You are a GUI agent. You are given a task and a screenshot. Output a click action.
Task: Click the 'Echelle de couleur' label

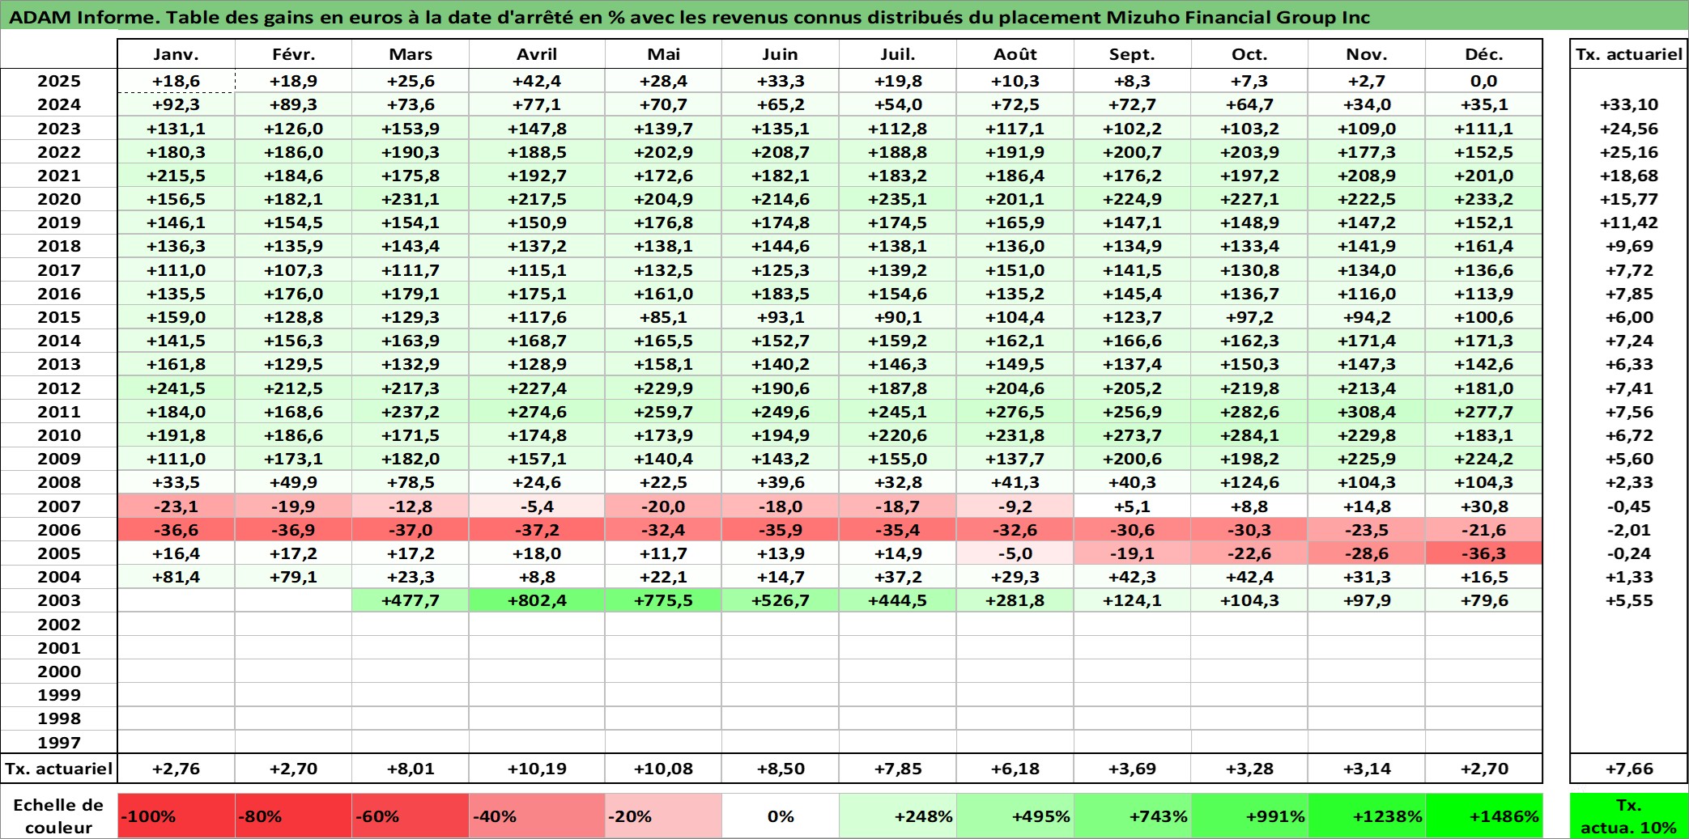[59, 816]
